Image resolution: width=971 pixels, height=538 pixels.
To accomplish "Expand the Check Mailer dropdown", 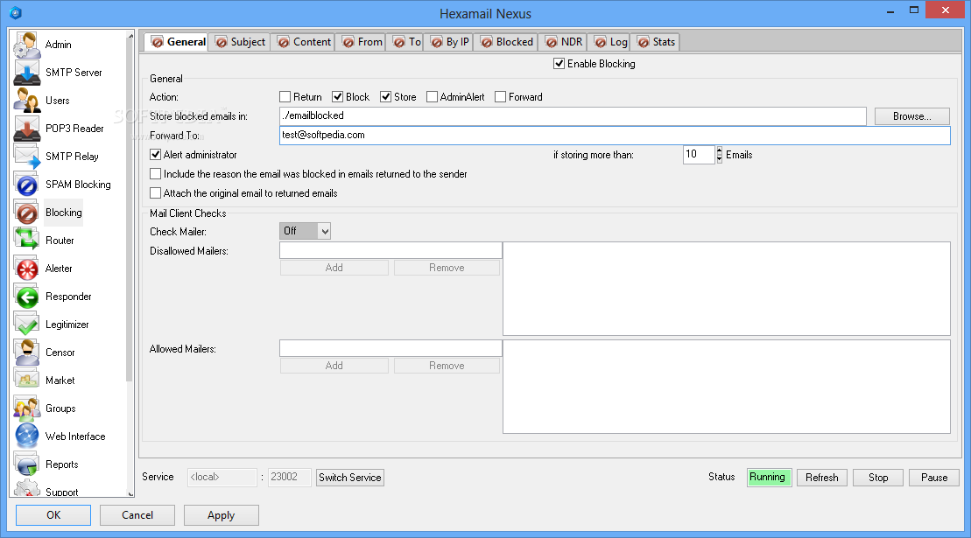I will click(325, 231).
